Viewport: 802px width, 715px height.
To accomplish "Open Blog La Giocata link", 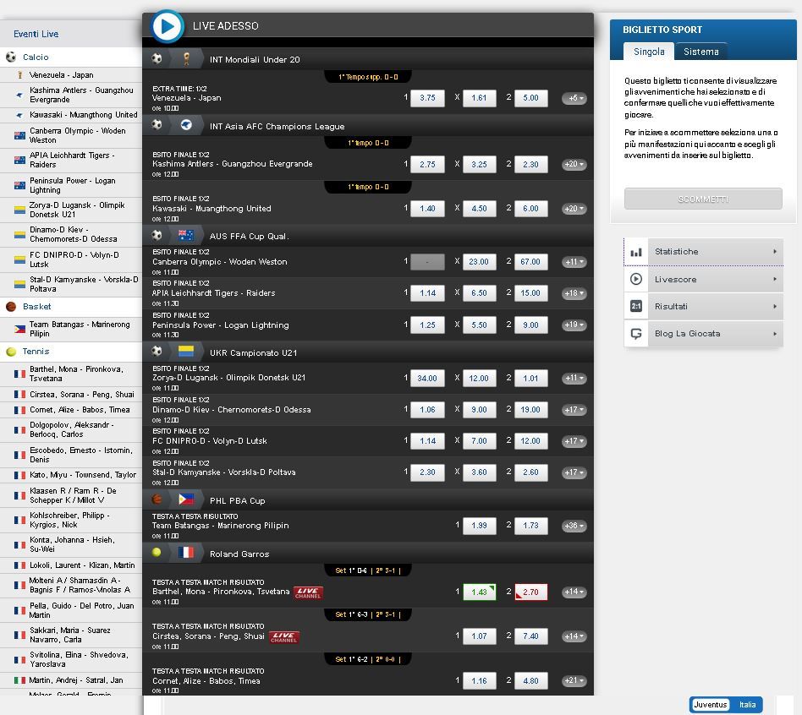I will tap(703, 334).
